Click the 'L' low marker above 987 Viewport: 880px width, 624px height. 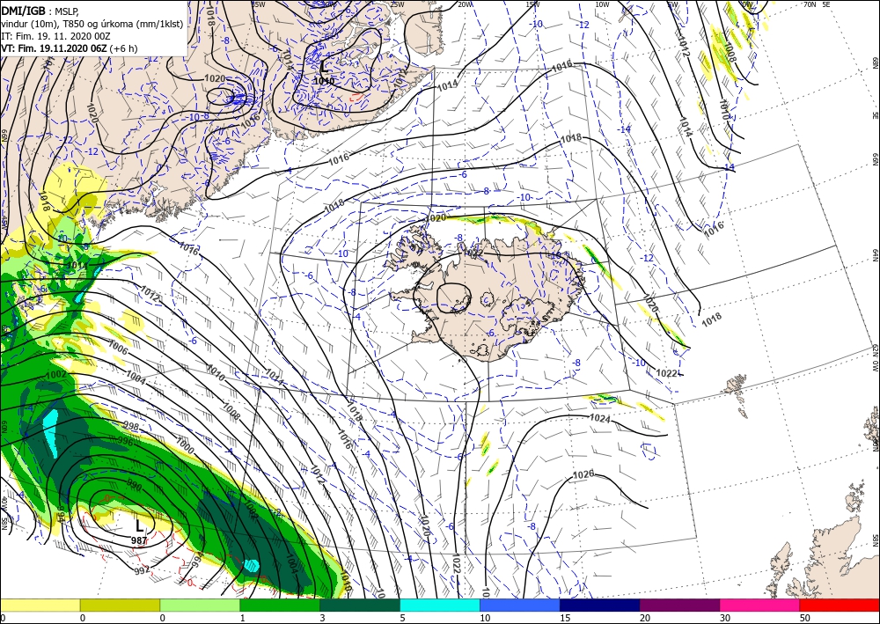139,525
